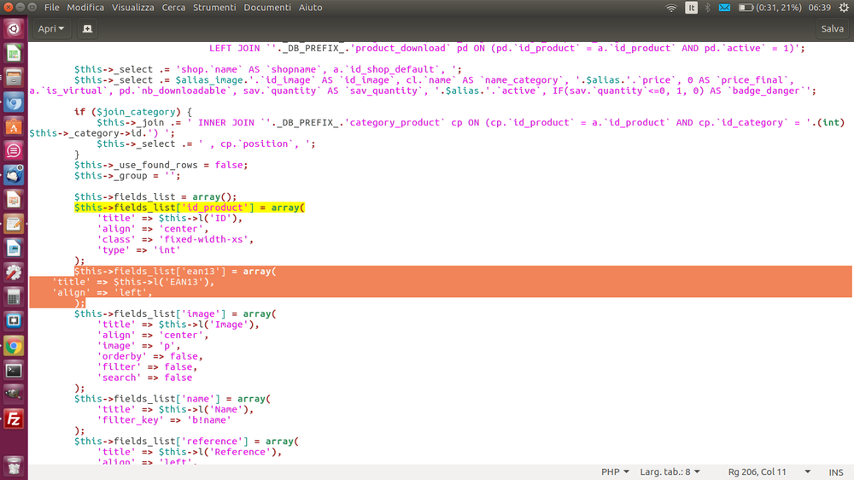Change tab width via Larg. tab dropdown
The width and height of the screenshot is (854, 480).
(670, 471)
